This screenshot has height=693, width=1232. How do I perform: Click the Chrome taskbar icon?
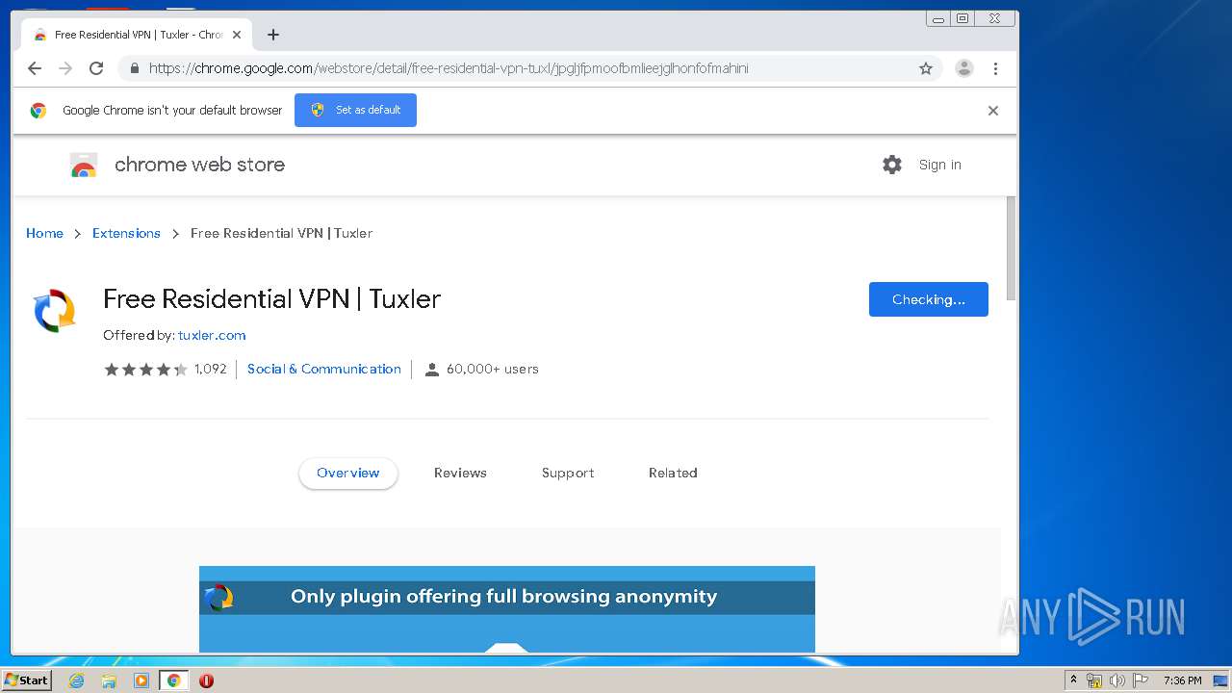tap(174, 680)
